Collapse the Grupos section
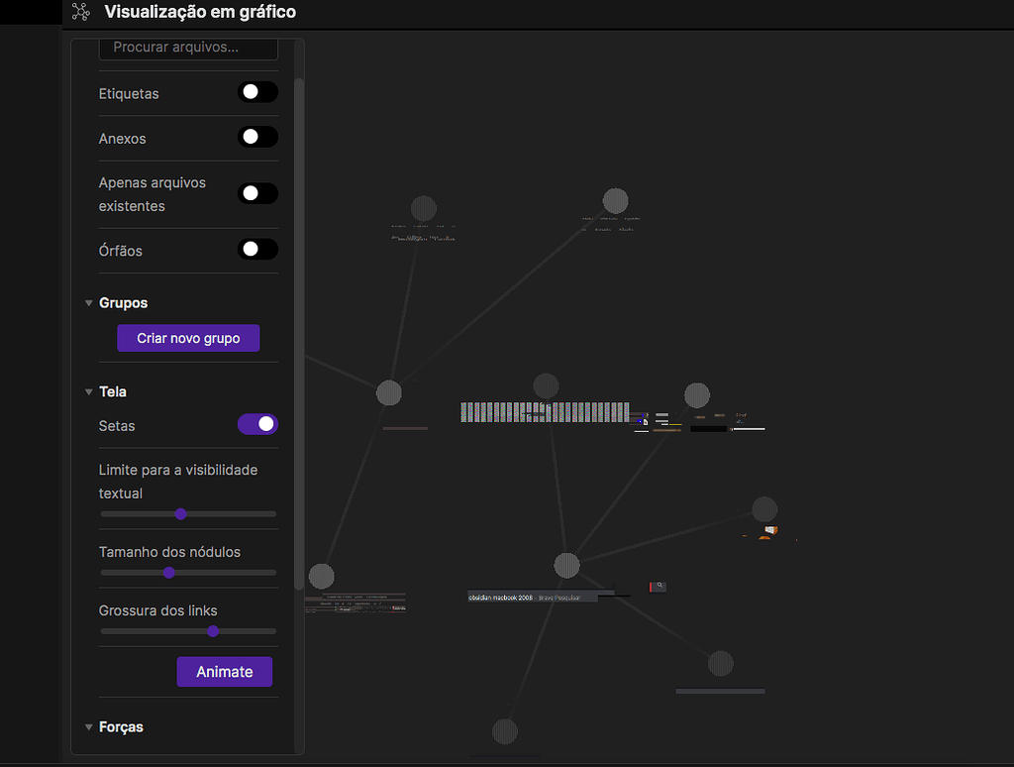1014x767 pixels. tap(88, 302)
